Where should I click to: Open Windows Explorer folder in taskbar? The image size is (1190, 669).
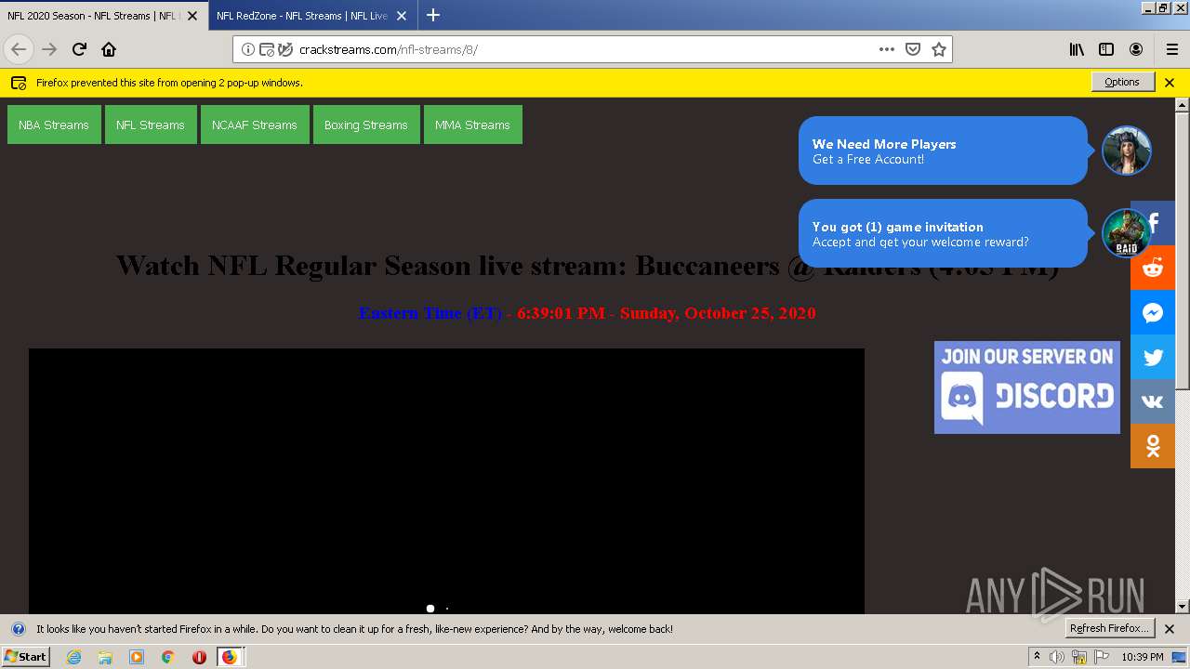click(x=105, y=657)
